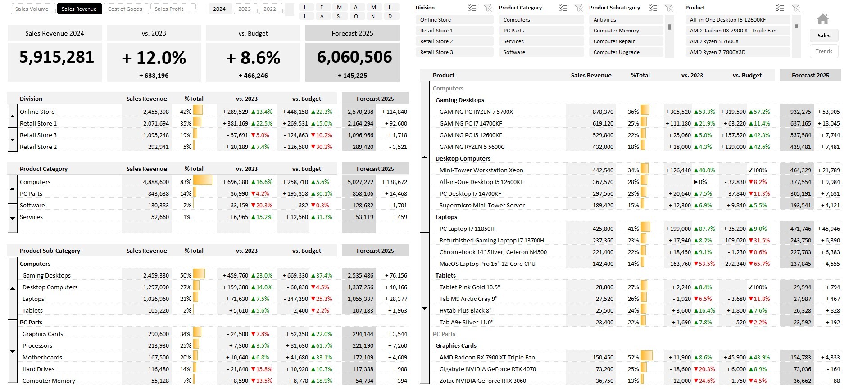Click up arrow beside Product detail table
Viewport: 849px width, 390px height.
(x=424, y=157)
